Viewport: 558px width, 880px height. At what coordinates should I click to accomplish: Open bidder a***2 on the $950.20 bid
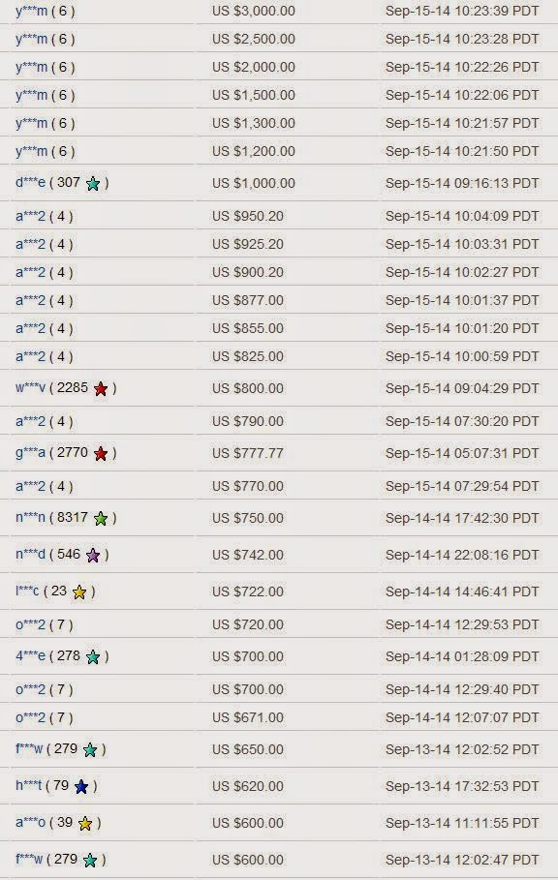click(x=30, y=216)
